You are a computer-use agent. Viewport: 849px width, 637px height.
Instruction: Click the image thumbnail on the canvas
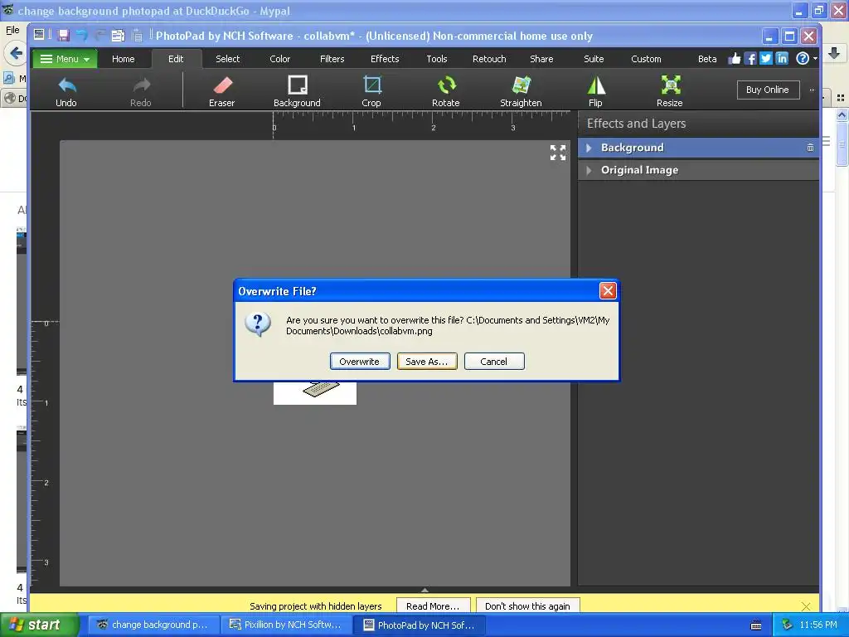click(x=314, y=392)
